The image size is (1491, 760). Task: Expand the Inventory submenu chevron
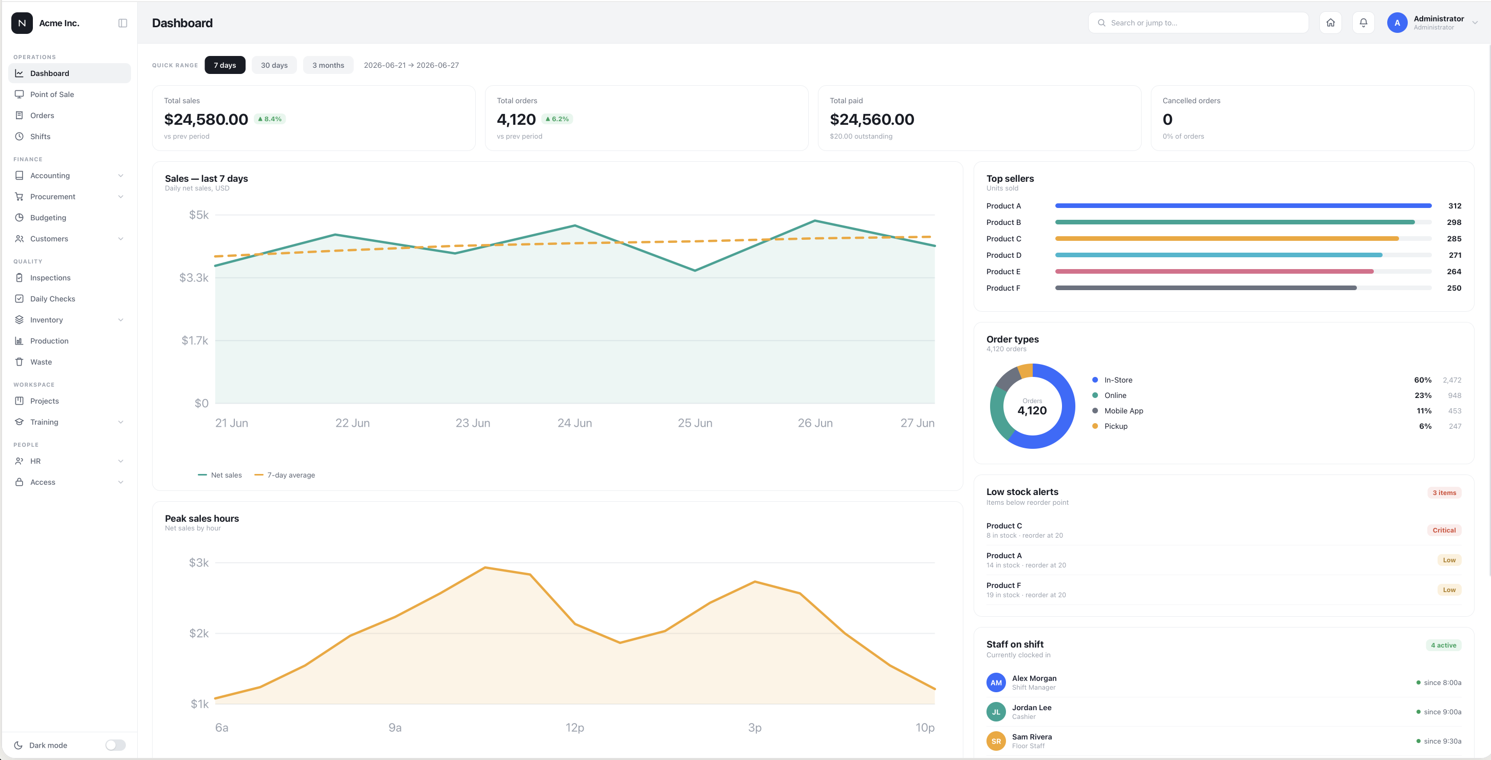120,320
